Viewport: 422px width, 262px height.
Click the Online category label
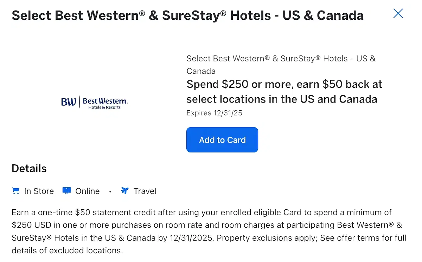point(87,191)
